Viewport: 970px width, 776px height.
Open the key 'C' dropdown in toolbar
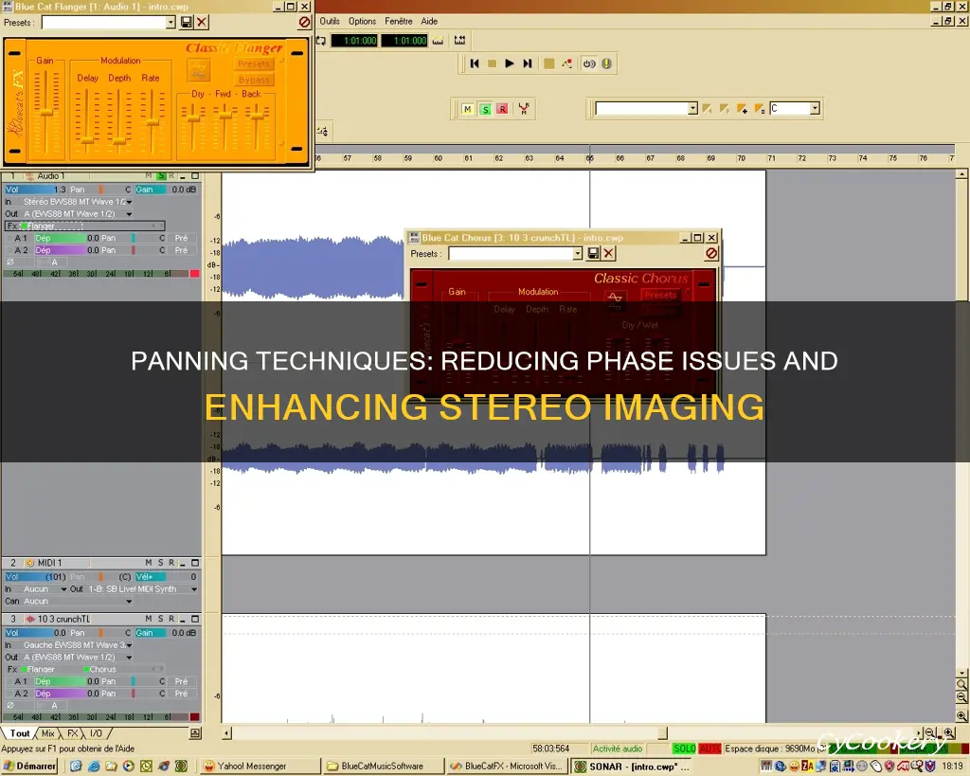[x=815, y=108]
